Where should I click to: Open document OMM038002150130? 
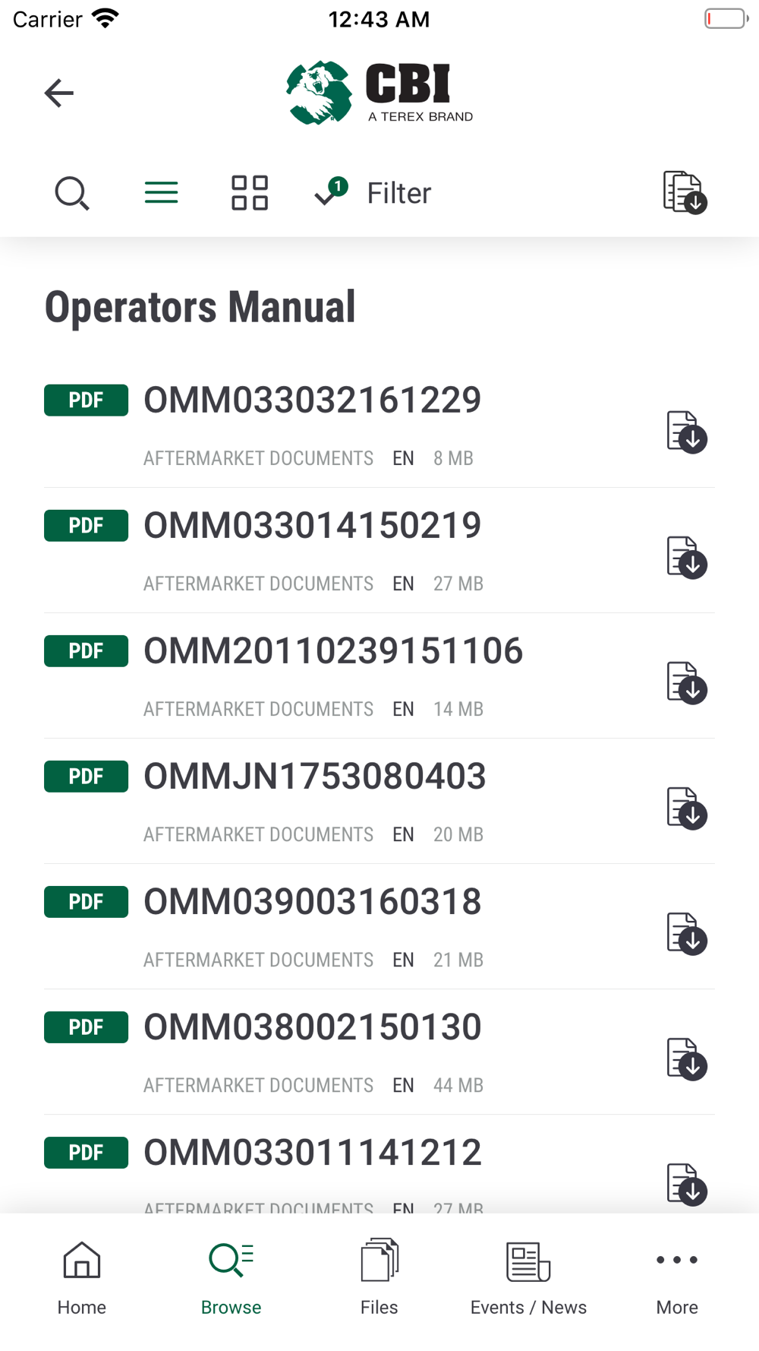coord(312,1027)
